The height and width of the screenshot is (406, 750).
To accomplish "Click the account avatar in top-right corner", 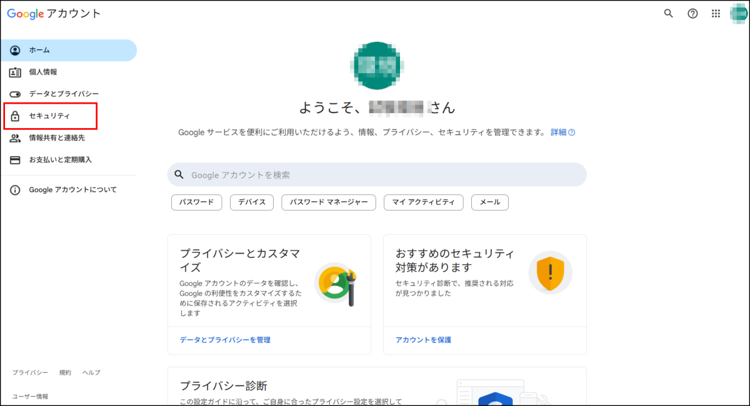I will tap(739, 14).
